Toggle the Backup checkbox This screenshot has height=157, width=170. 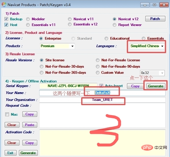(x=6, y=19)
